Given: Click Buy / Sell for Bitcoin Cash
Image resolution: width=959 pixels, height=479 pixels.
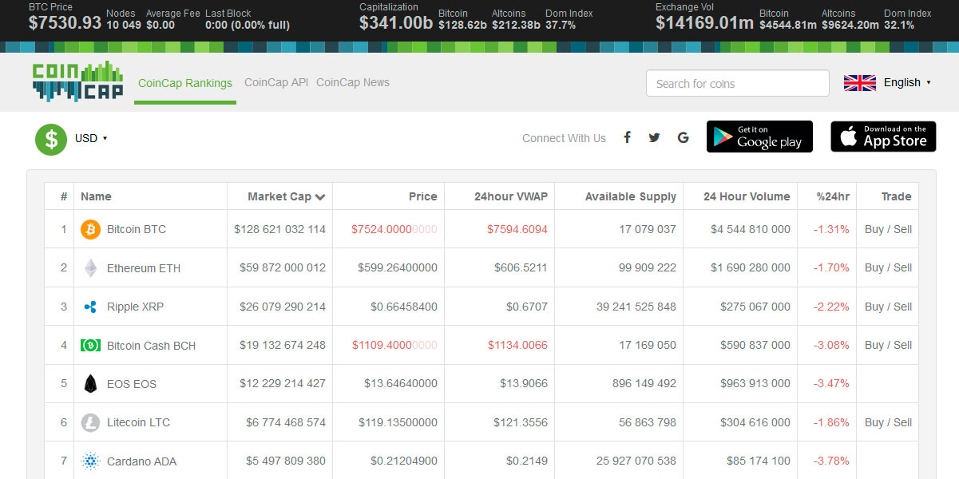Looking at the screenshot, I should click(888, 345).
